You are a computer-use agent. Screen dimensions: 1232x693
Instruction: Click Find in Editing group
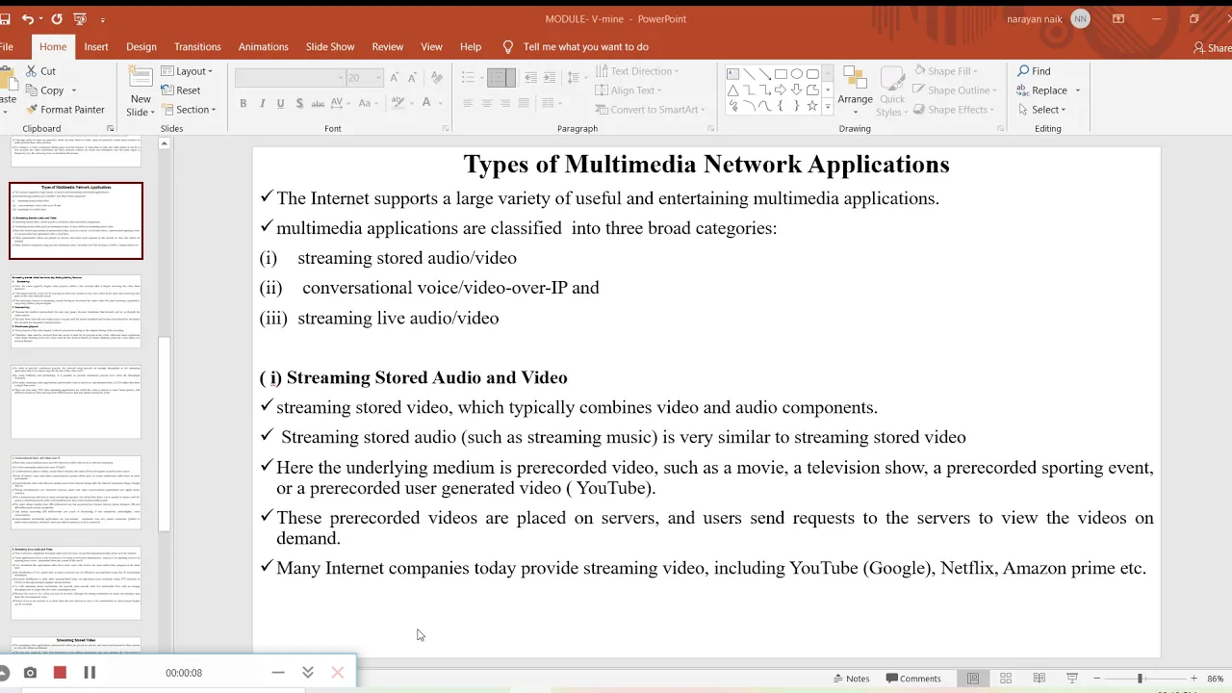(x=1034, y=71)
